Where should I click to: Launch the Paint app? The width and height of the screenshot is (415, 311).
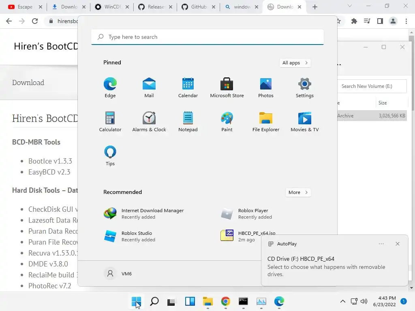tap(227, 121)
